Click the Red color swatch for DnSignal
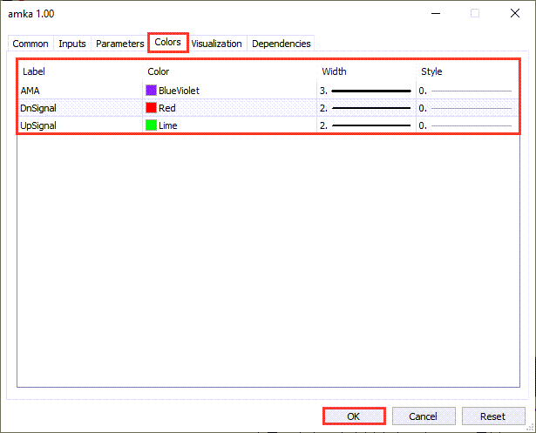536x433 pixels. 151,108
